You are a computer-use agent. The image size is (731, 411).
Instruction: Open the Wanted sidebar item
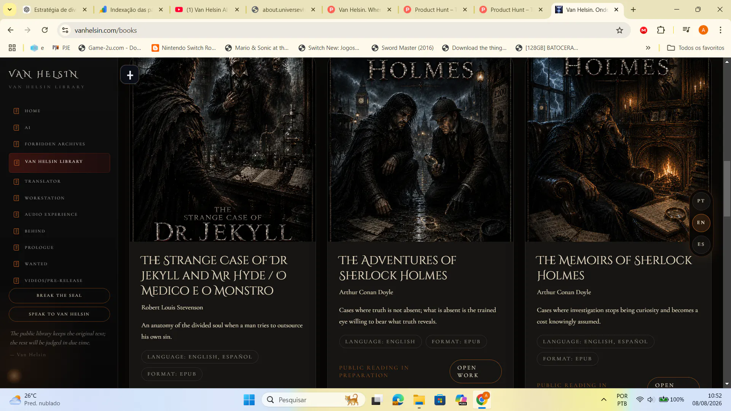[36, 264]
